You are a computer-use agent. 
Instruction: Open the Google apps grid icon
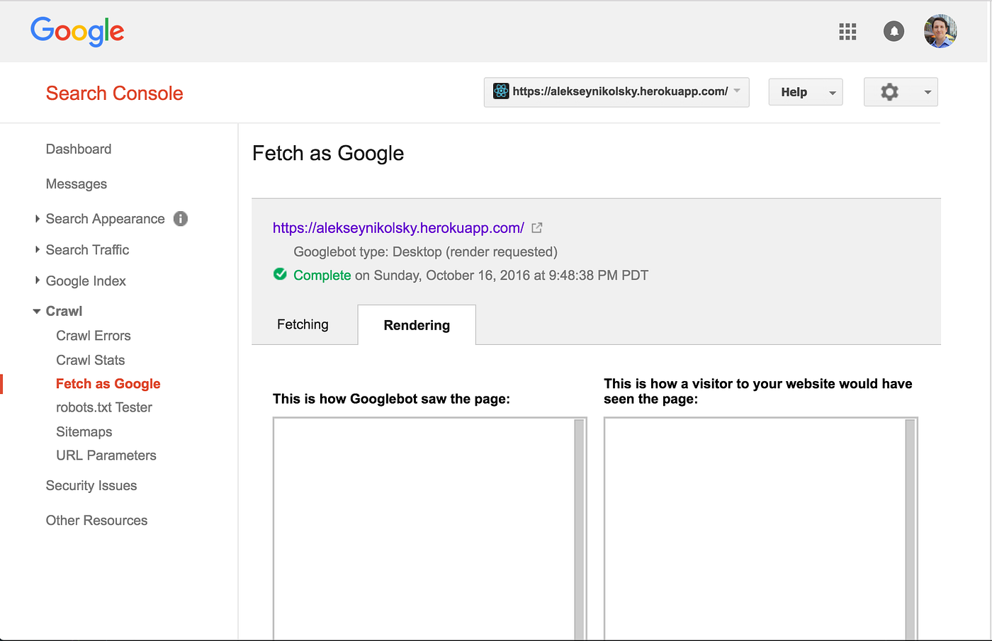(x=847, y=31)
